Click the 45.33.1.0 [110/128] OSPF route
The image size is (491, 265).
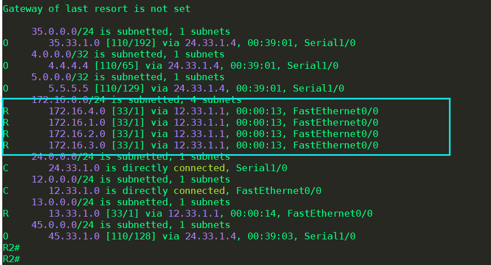pos(179,236)
